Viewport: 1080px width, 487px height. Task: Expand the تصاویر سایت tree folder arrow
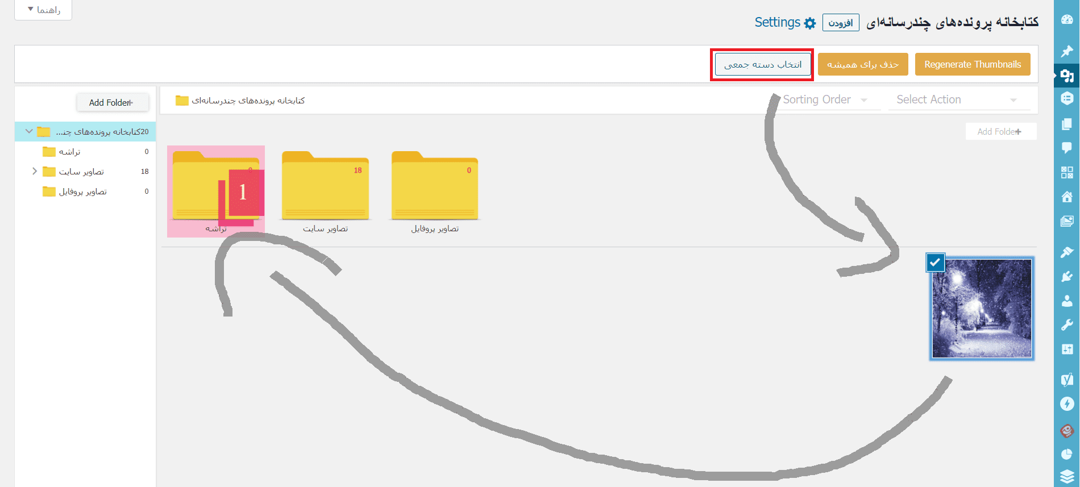[x=35, y=171]
